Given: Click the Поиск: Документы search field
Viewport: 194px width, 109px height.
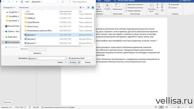Looking at the screenshot, I should pos(80,2).
